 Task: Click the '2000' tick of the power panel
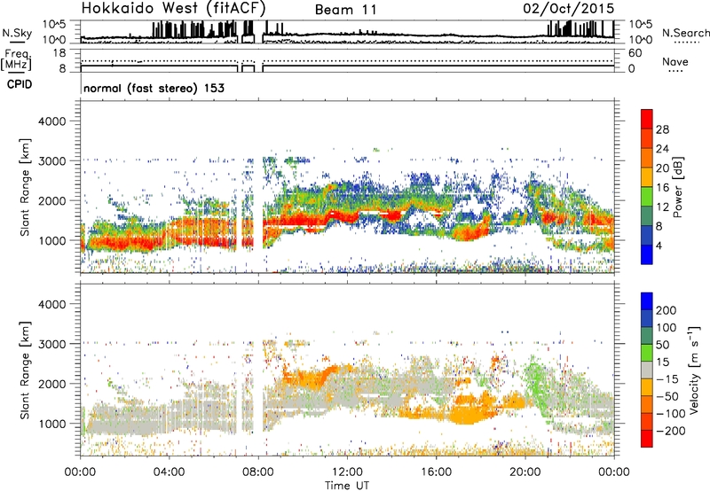tap(51, 200)
